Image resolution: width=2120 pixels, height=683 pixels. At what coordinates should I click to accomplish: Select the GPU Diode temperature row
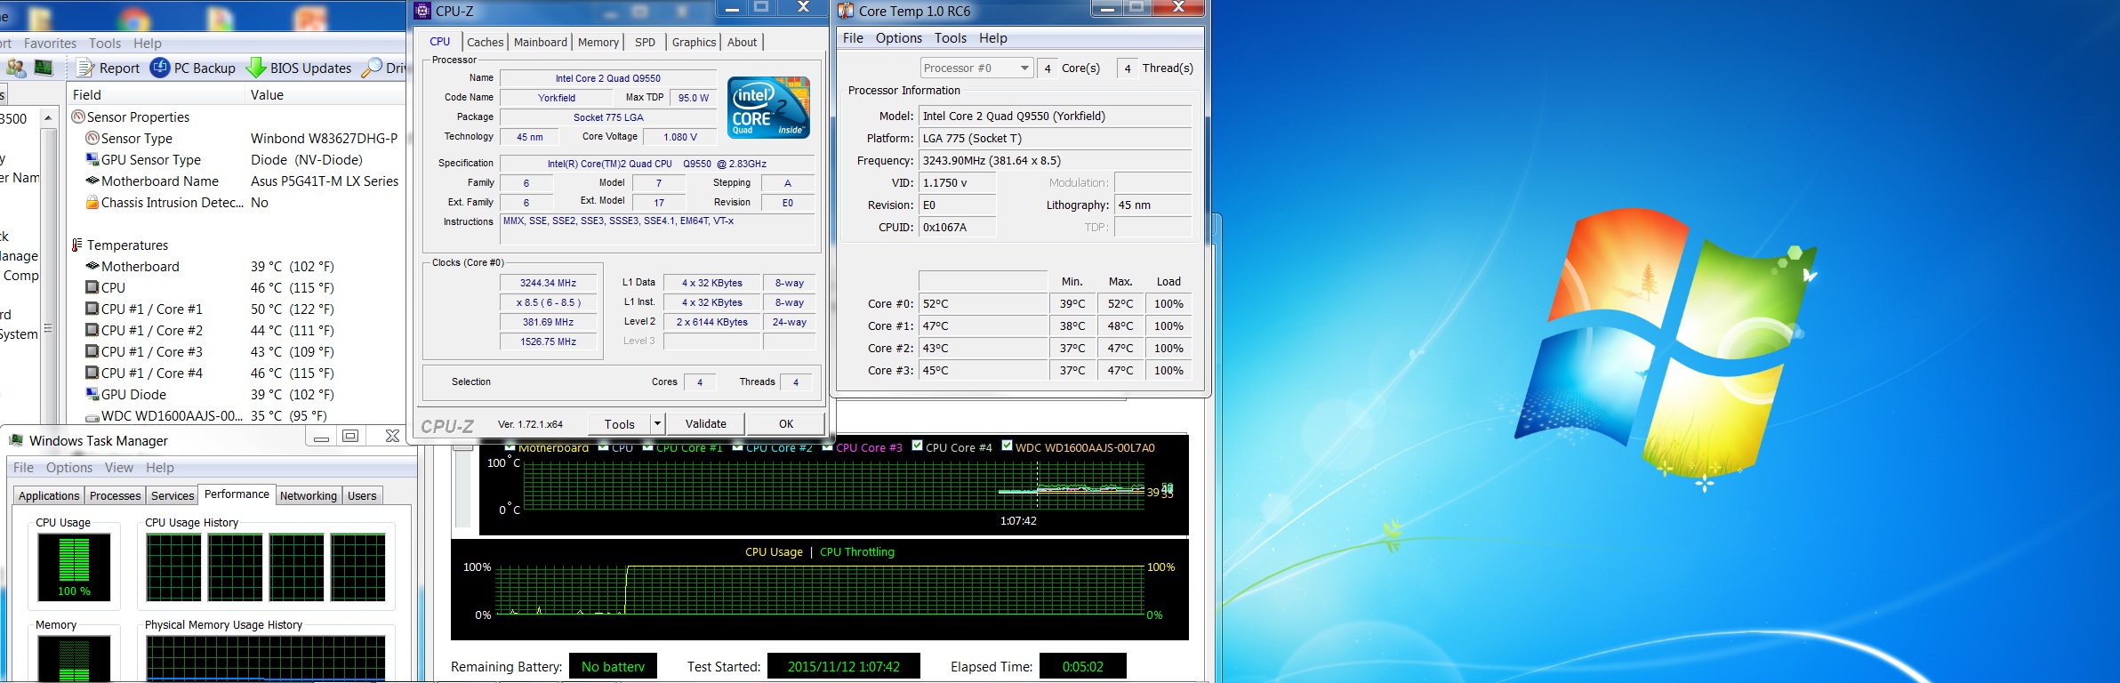(x=133, y=395)
